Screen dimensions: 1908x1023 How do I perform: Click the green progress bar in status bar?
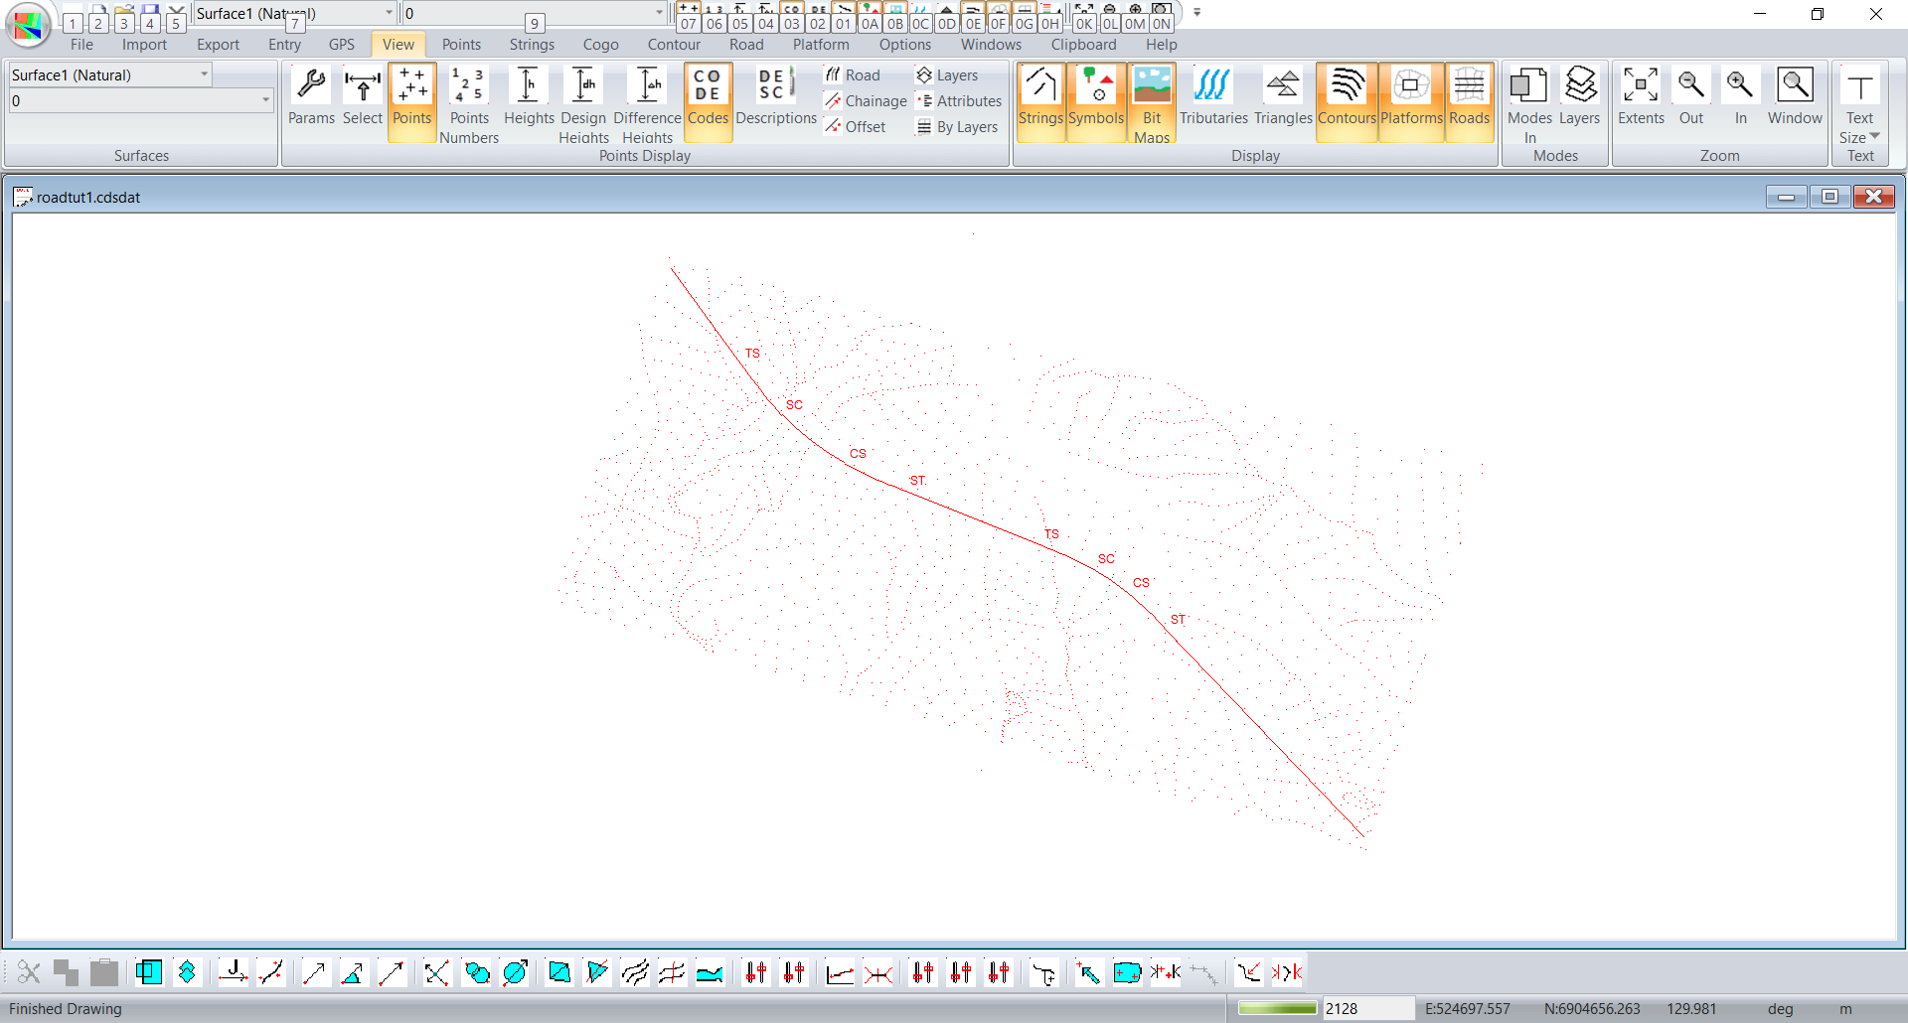click(x=1277, y=1008)
